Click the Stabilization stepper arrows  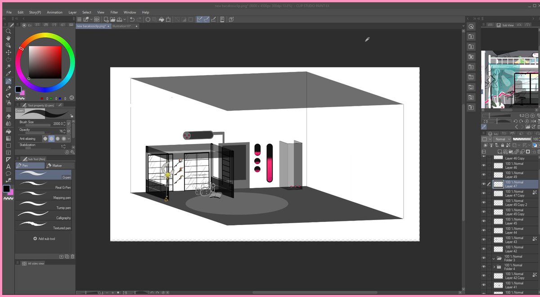(x=65, y=146)
